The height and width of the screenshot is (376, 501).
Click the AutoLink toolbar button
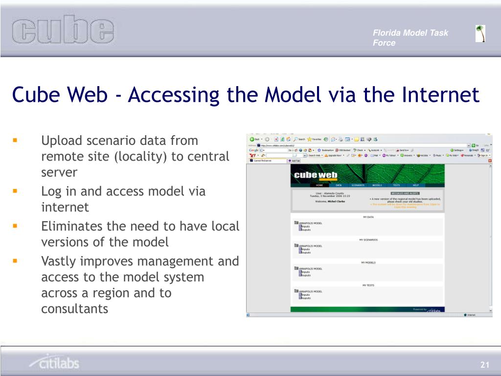tap(374, 150)
